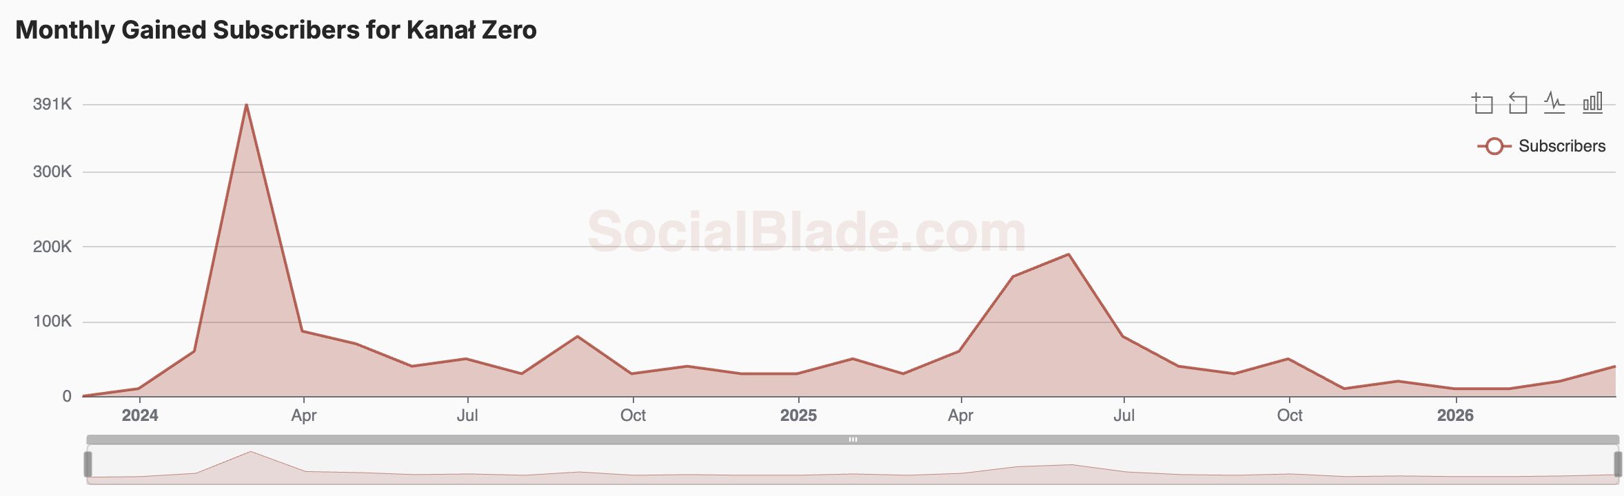Viewport: 1624px width, 496px height.
Task: Click the mid-2025 peak near 190K
Action: 1068,254
